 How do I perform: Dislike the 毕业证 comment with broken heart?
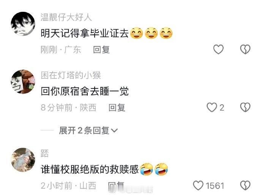click(x=245, y=49)
